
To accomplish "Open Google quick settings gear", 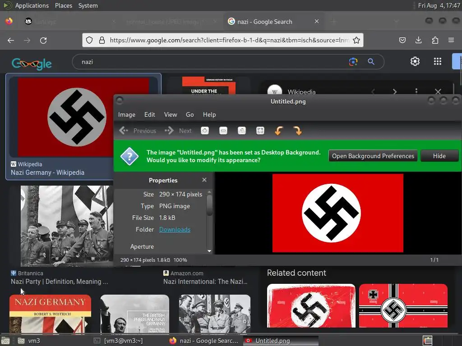I will click(415, 61).
